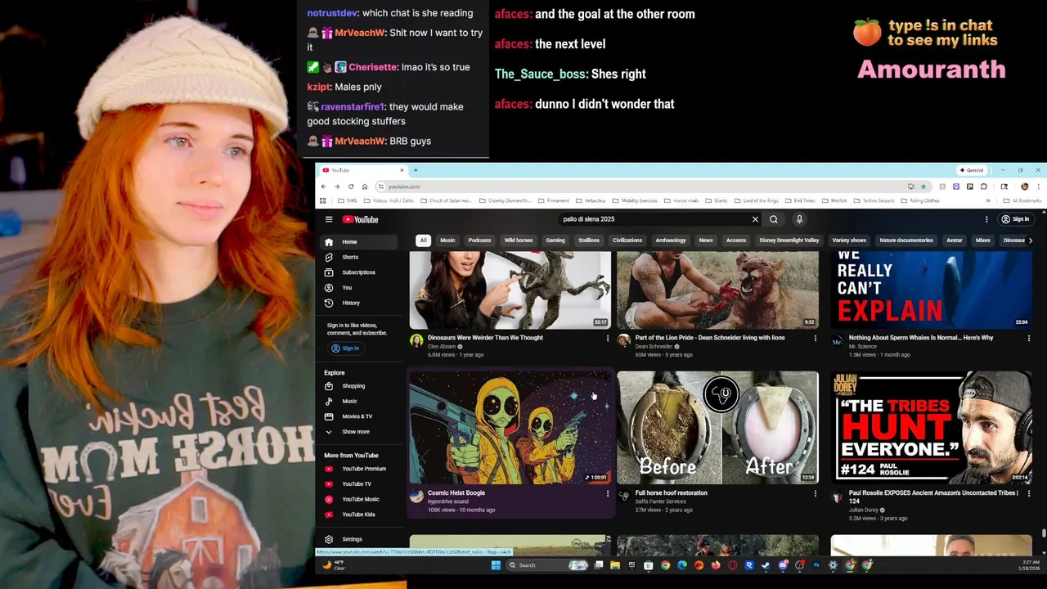Open options for Cosmic Heist Boogie video
The image size is (1047, 589).
pyautogui.click(x=607, y=493)
